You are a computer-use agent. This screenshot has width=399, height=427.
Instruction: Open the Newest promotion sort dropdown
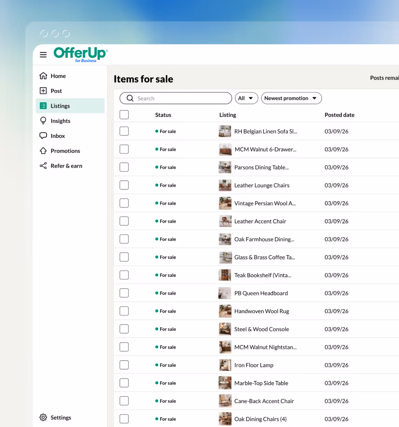[x=291, y=98]
